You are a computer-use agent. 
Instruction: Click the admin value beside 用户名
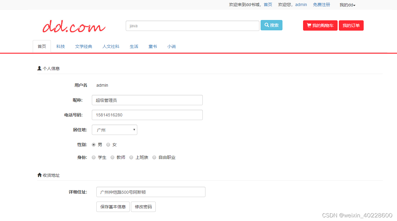(102, 85)
